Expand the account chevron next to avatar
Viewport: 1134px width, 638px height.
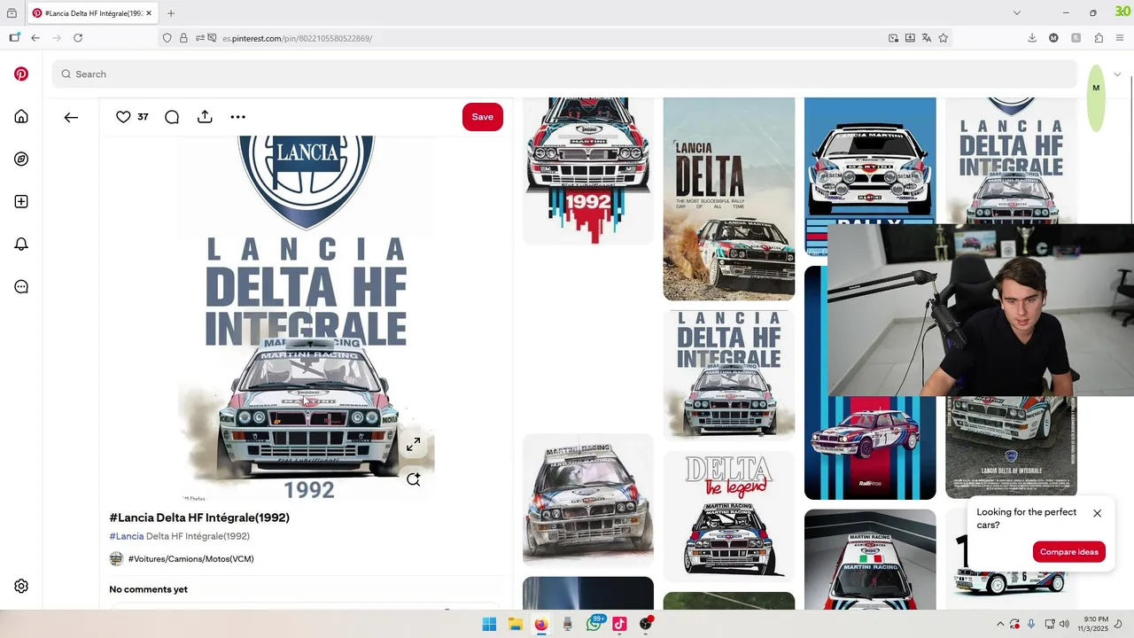point(1117,74)
